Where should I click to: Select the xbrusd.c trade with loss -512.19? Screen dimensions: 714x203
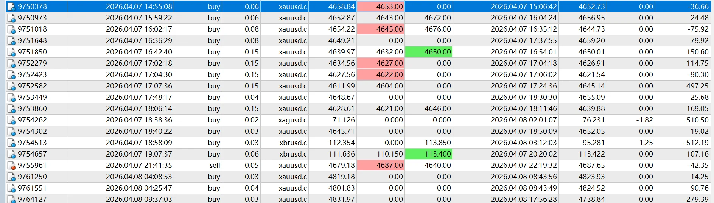click(358, 143)
